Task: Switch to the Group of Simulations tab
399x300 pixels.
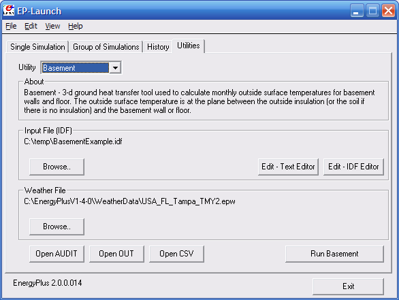Action: pos(106,47)
